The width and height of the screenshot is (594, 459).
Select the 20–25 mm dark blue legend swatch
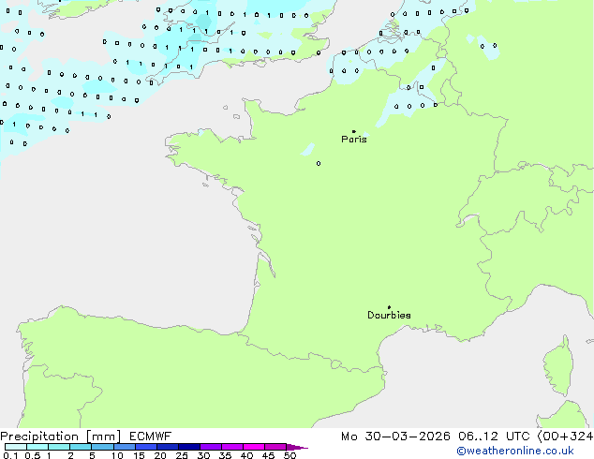(168, 447)
